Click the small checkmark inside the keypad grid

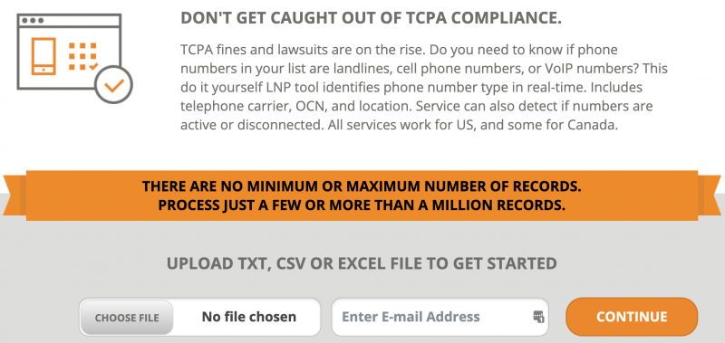93,67
